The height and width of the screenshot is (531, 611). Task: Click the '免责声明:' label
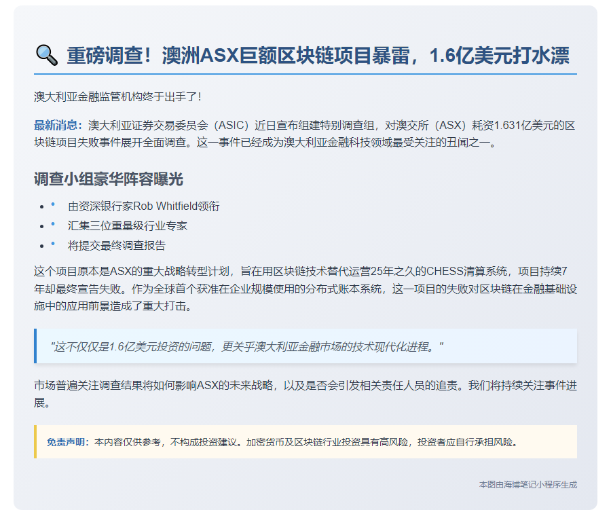(x=68, y=442)
